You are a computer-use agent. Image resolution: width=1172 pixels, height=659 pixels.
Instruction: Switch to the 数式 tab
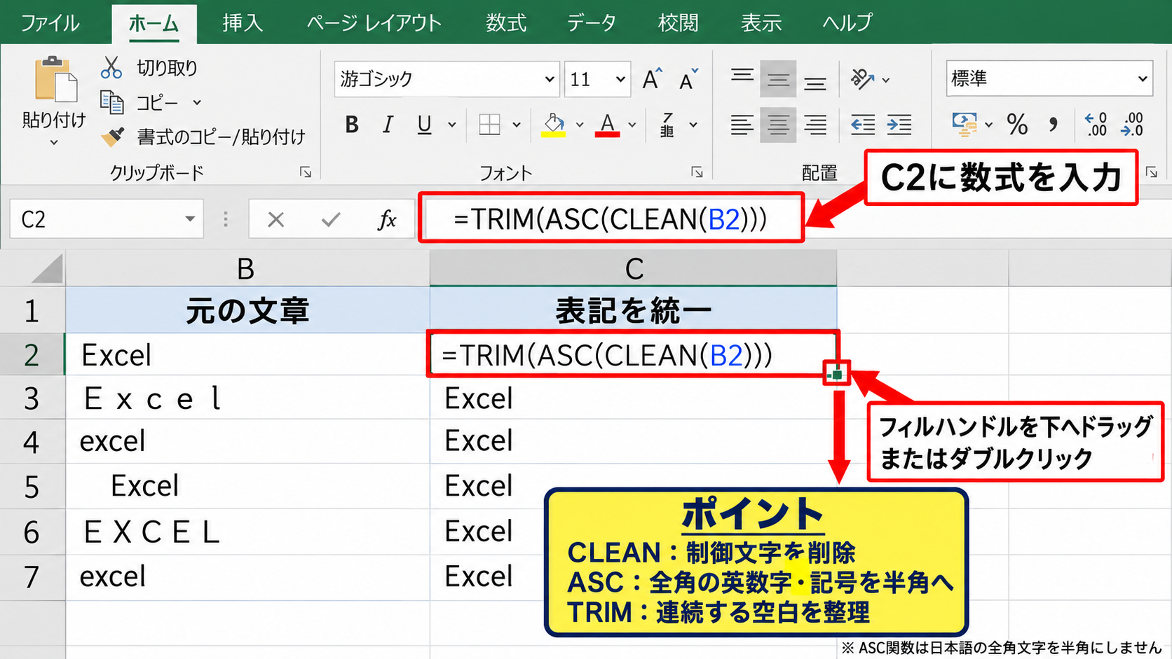pyautogui.click(x=506, y=22)
